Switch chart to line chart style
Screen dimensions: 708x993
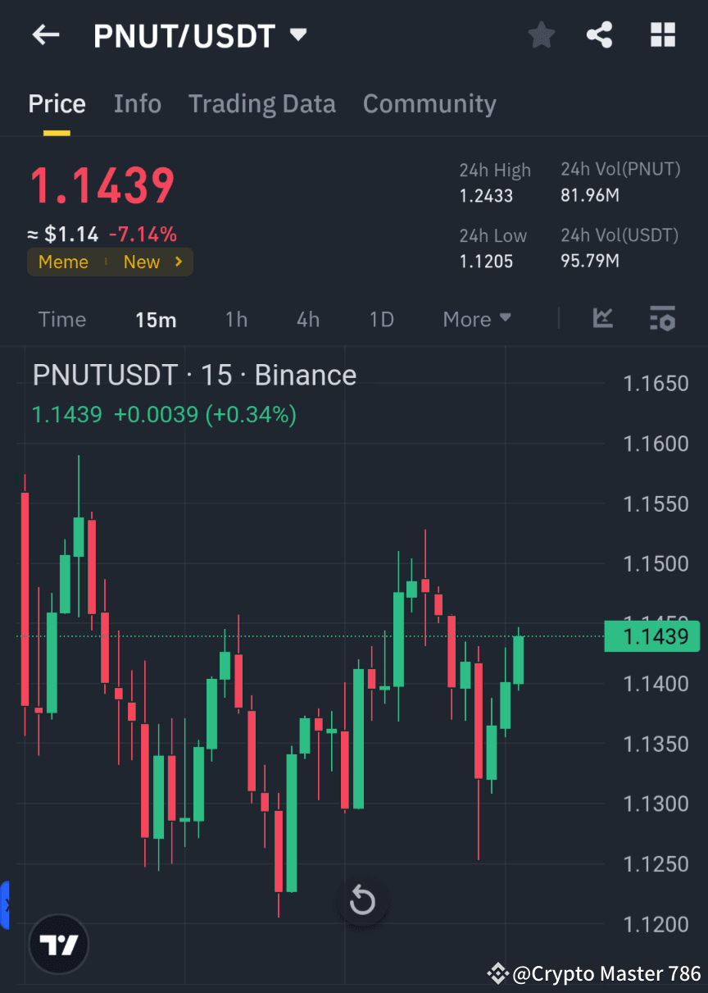[603, 319]
